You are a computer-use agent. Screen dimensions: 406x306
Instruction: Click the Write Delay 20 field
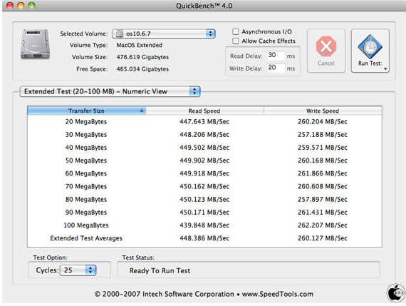click(x=276, y=68)
